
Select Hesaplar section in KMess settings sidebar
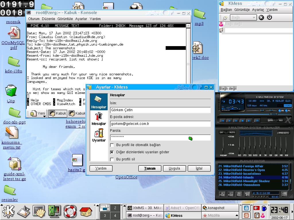tap(98, 102)
